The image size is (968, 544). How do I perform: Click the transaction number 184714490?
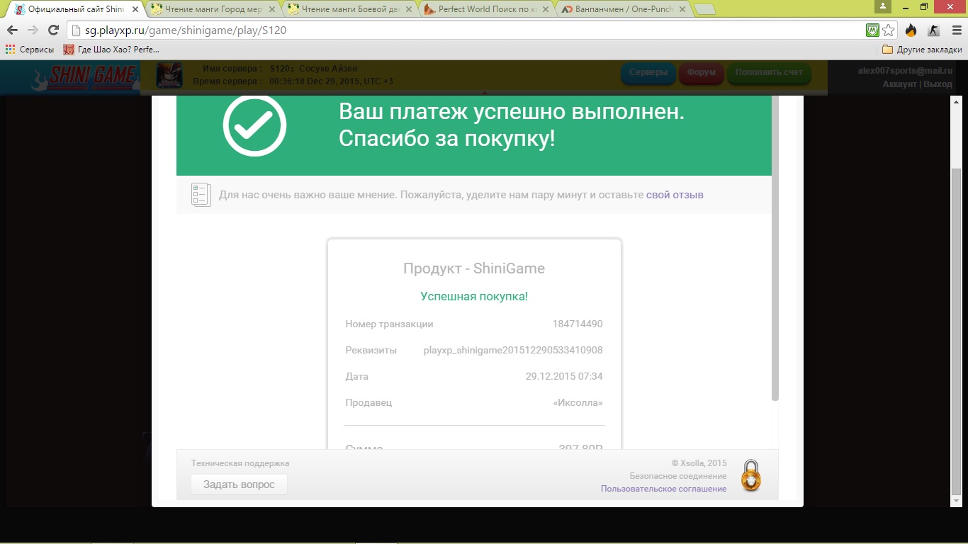pos(578,324)
